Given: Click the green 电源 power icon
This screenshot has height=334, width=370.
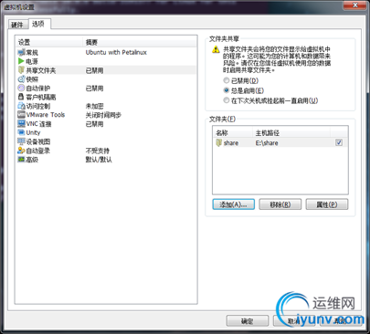Looking at the screenshot, I should pyautogui.click(x=21, y=61).
